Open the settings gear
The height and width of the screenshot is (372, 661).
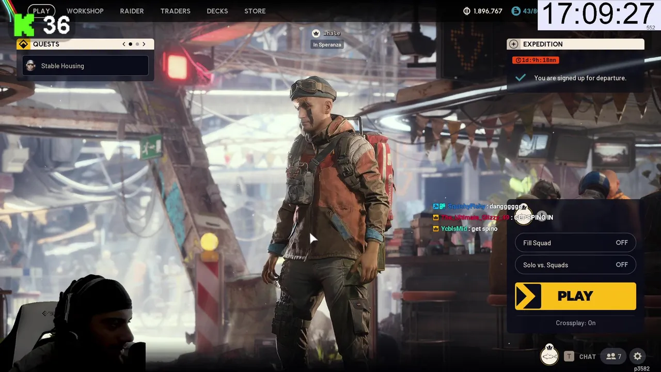(637, 356)
